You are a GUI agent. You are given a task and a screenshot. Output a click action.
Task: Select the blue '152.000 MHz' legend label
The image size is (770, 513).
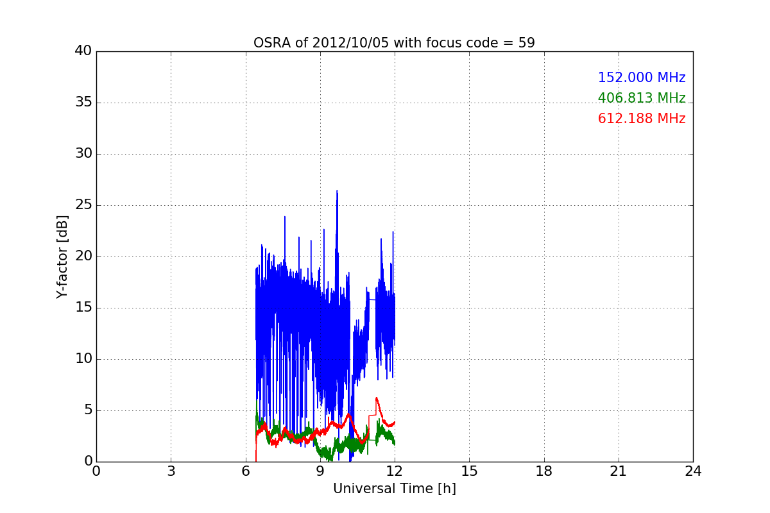(642, 78)
